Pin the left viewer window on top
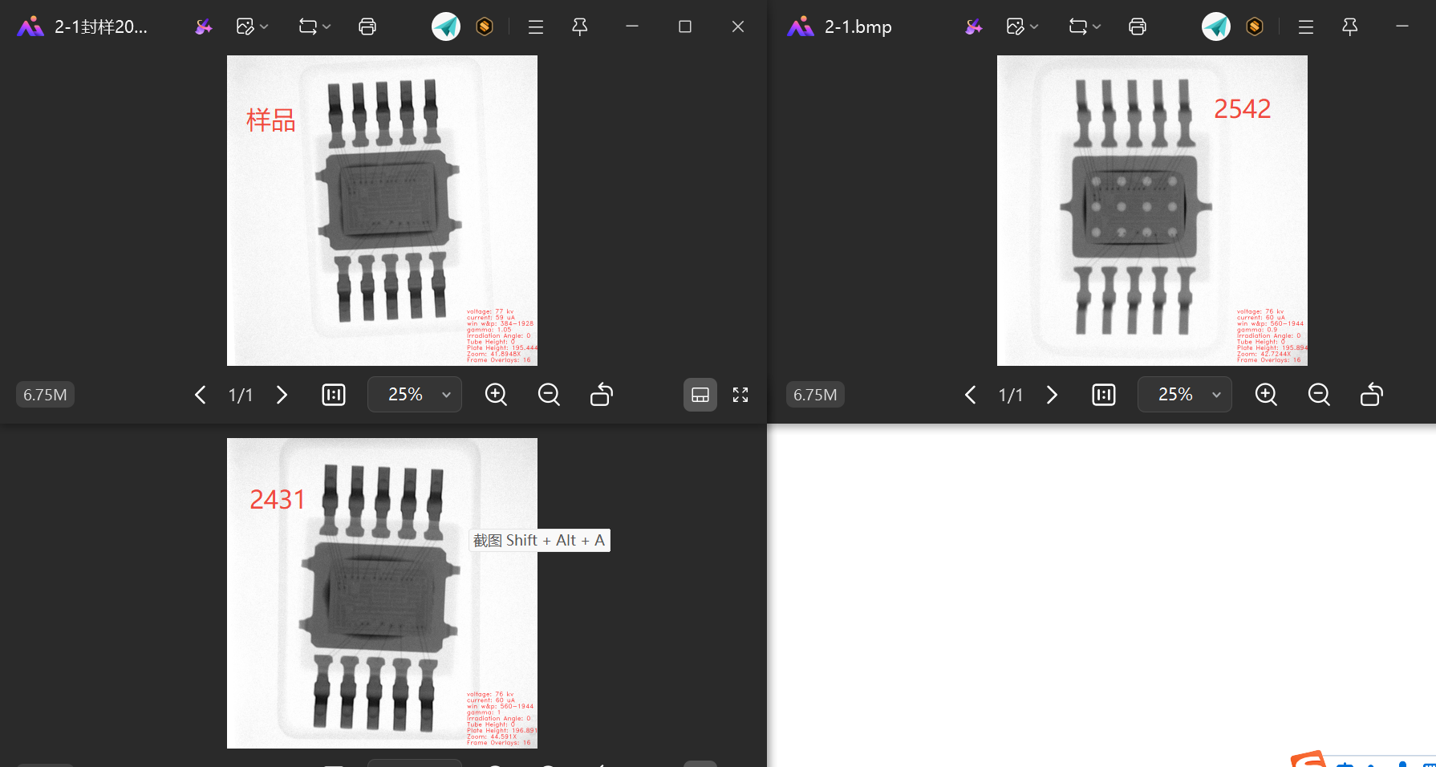 [x=579, y=26]
